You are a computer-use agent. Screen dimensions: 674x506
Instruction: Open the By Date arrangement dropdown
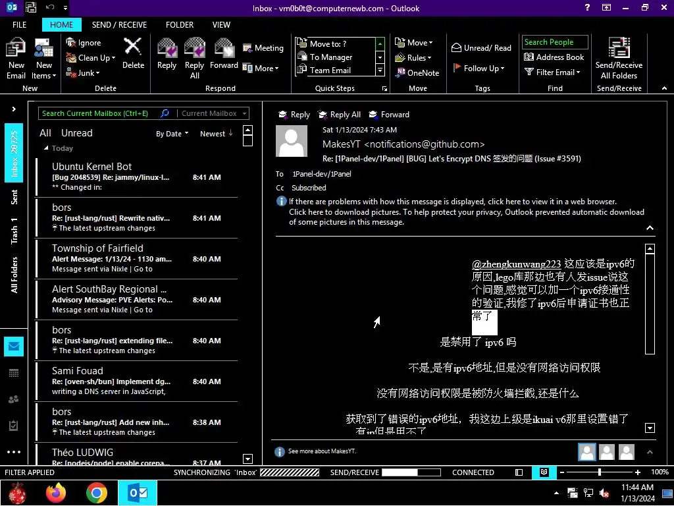pyautogui.click(x=172, y=133)
